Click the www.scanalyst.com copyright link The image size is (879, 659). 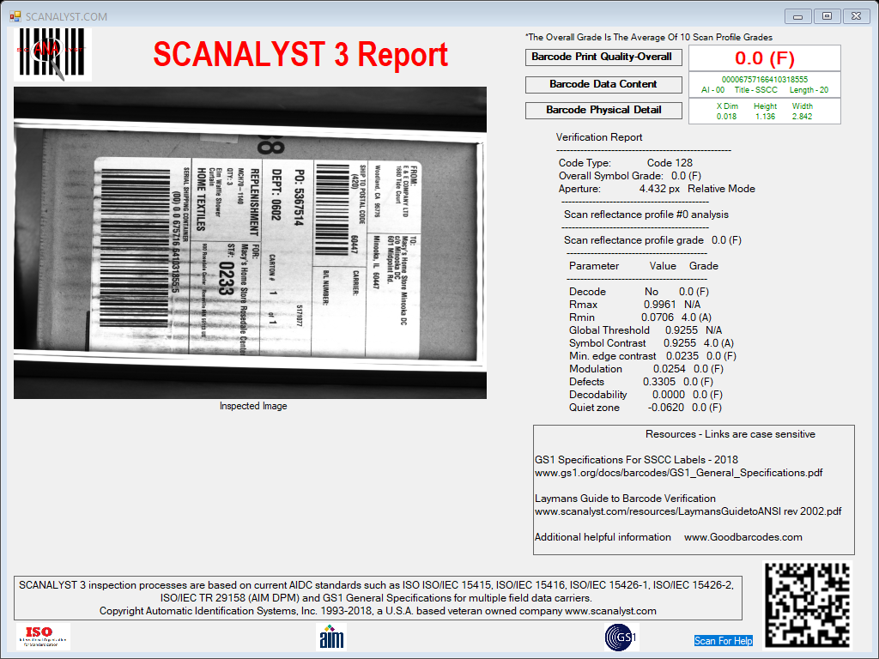point(610,611)
